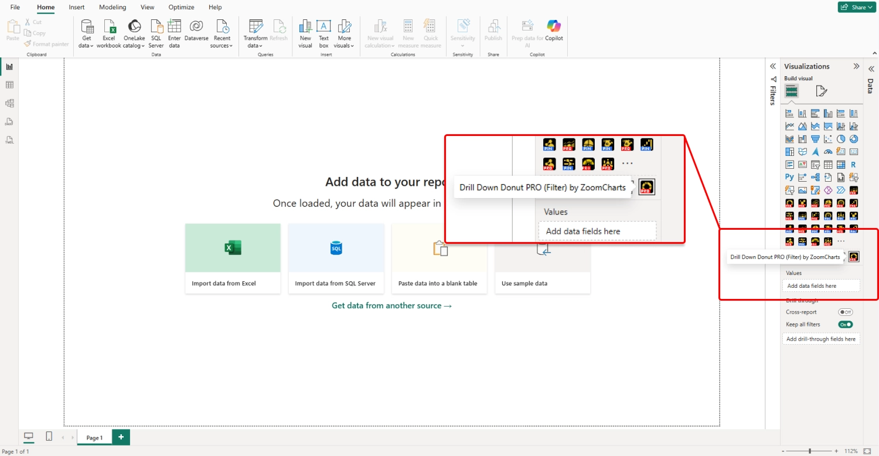
Task: Open the File menu
Action: [15, 7]
